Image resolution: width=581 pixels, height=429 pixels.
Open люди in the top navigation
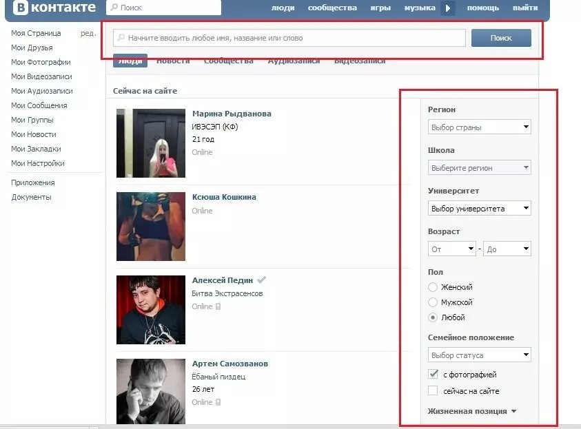pos(283,8)
